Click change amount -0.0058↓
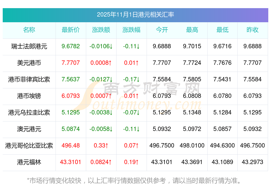Screen dimensions: 271x189 tap(101, 129)
